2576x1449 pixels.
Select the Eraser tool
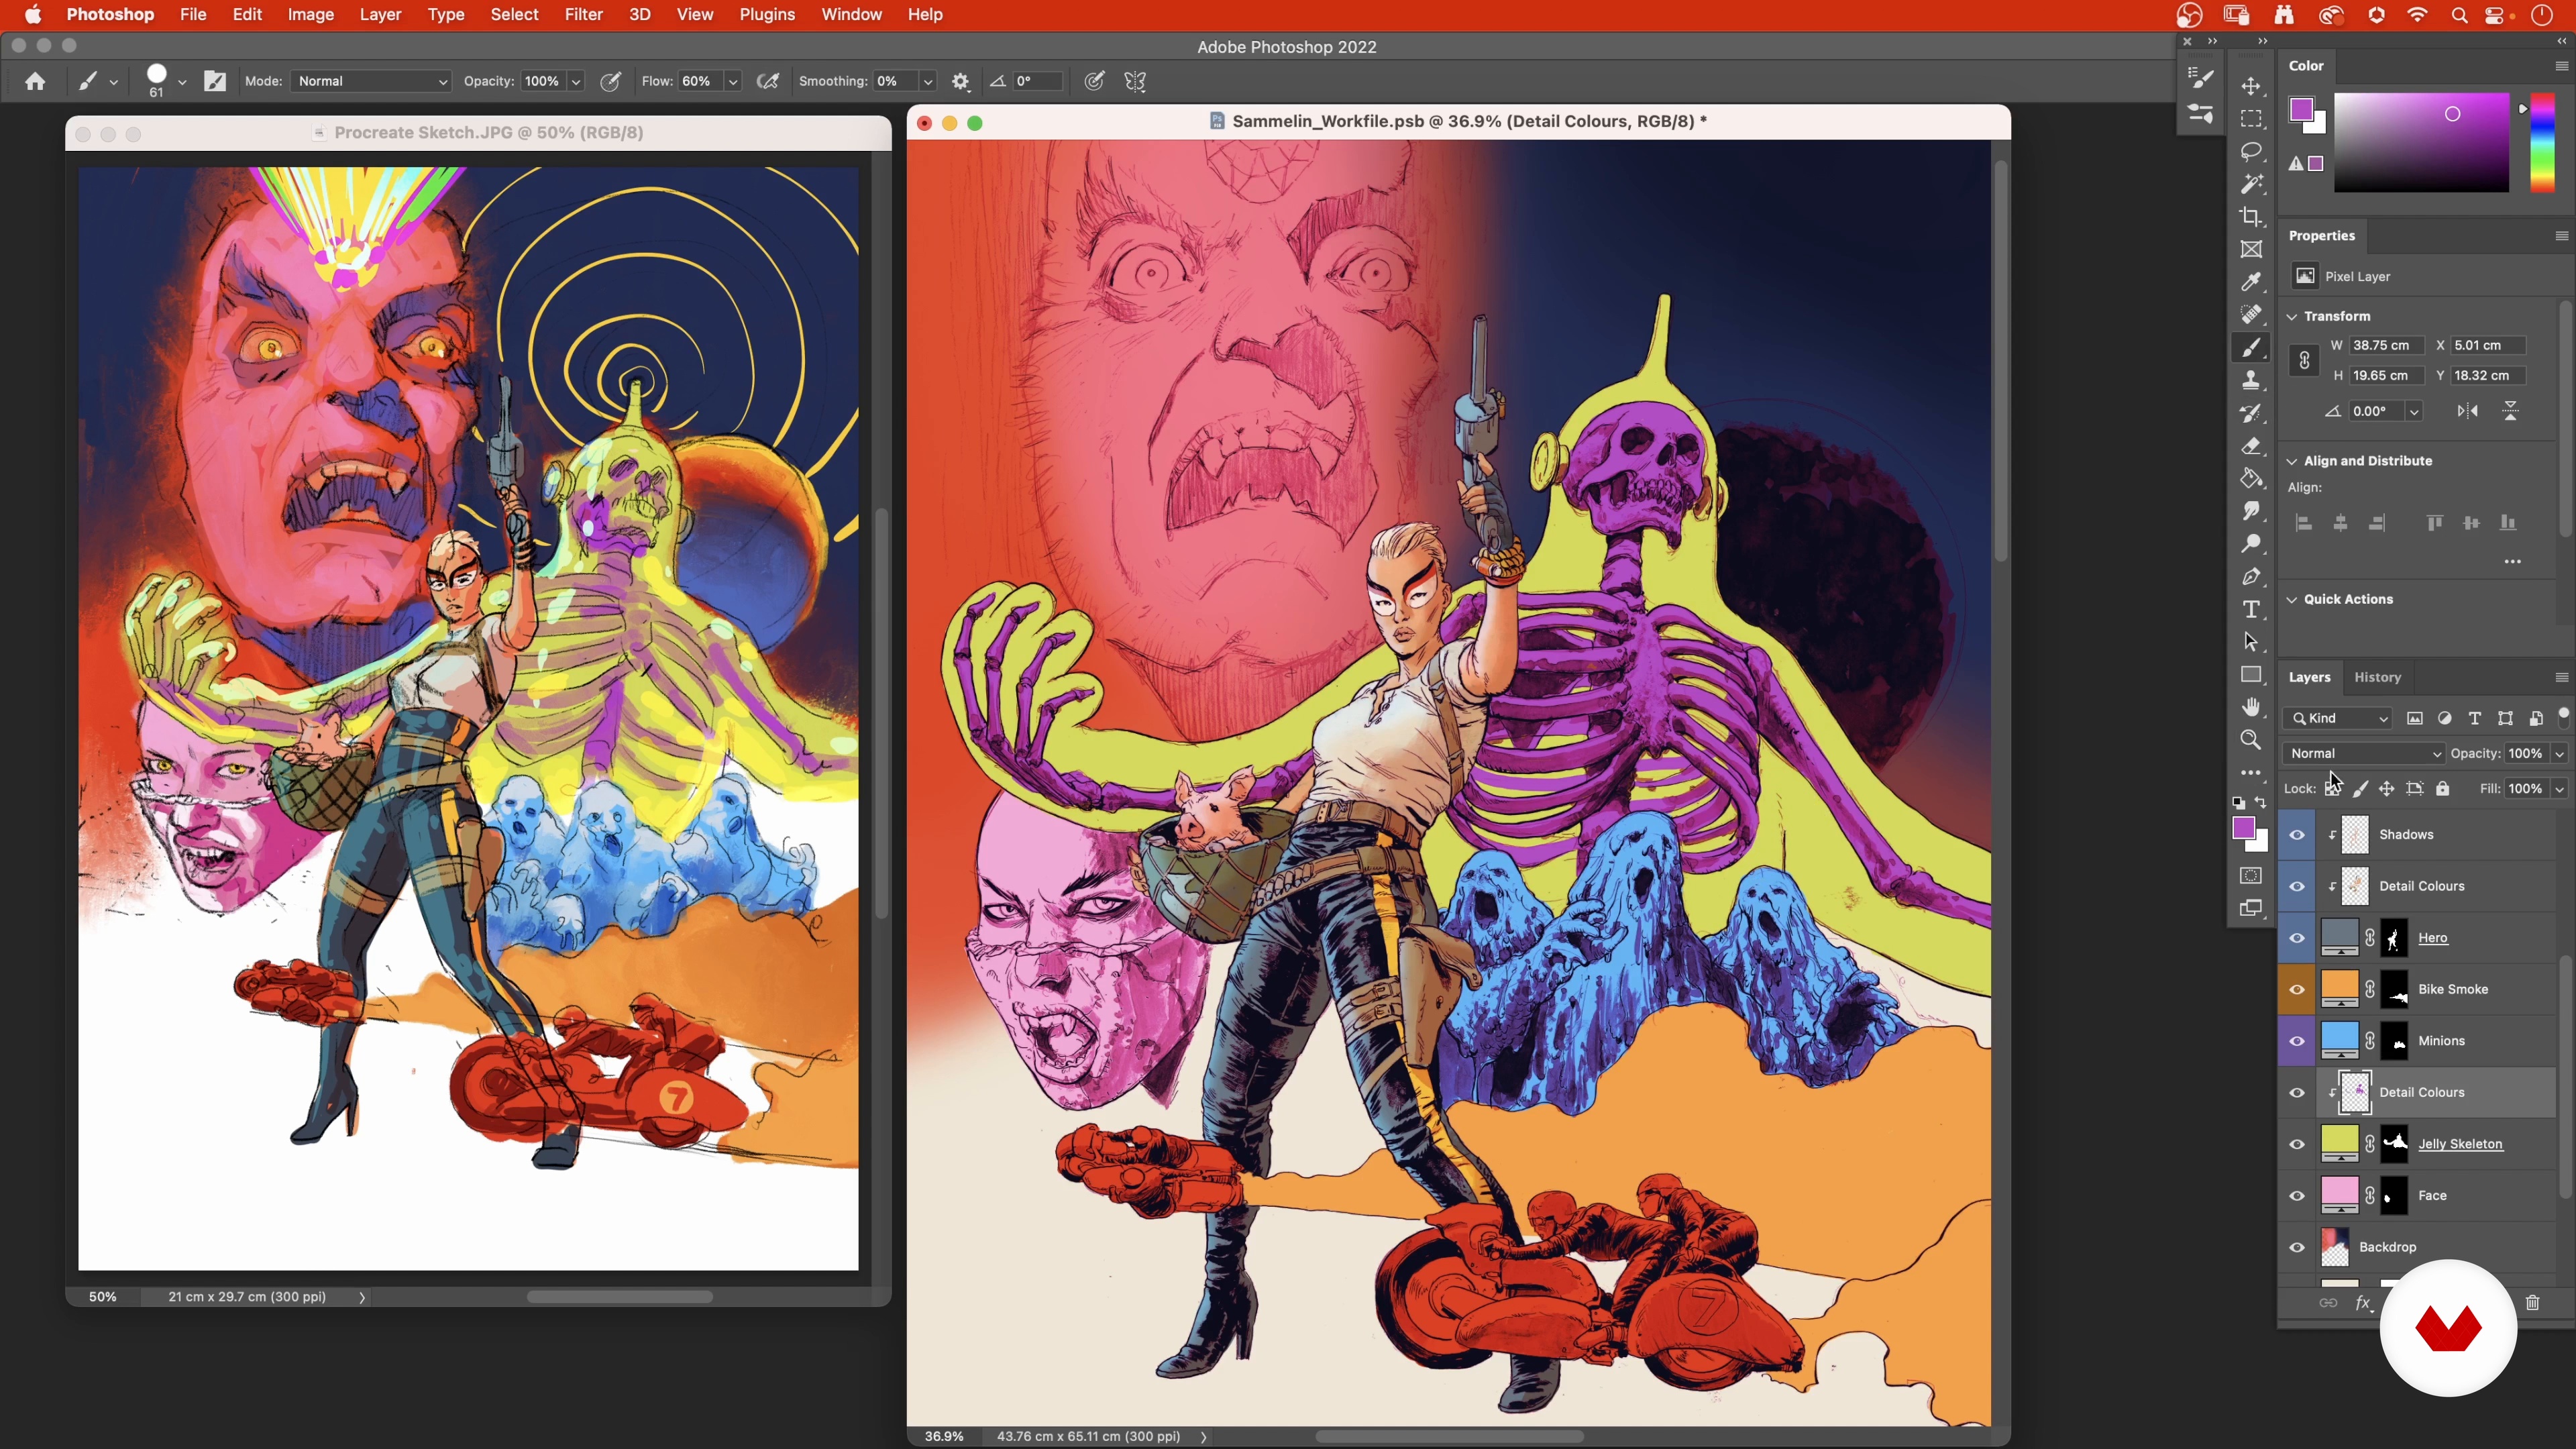[2251, 446]
